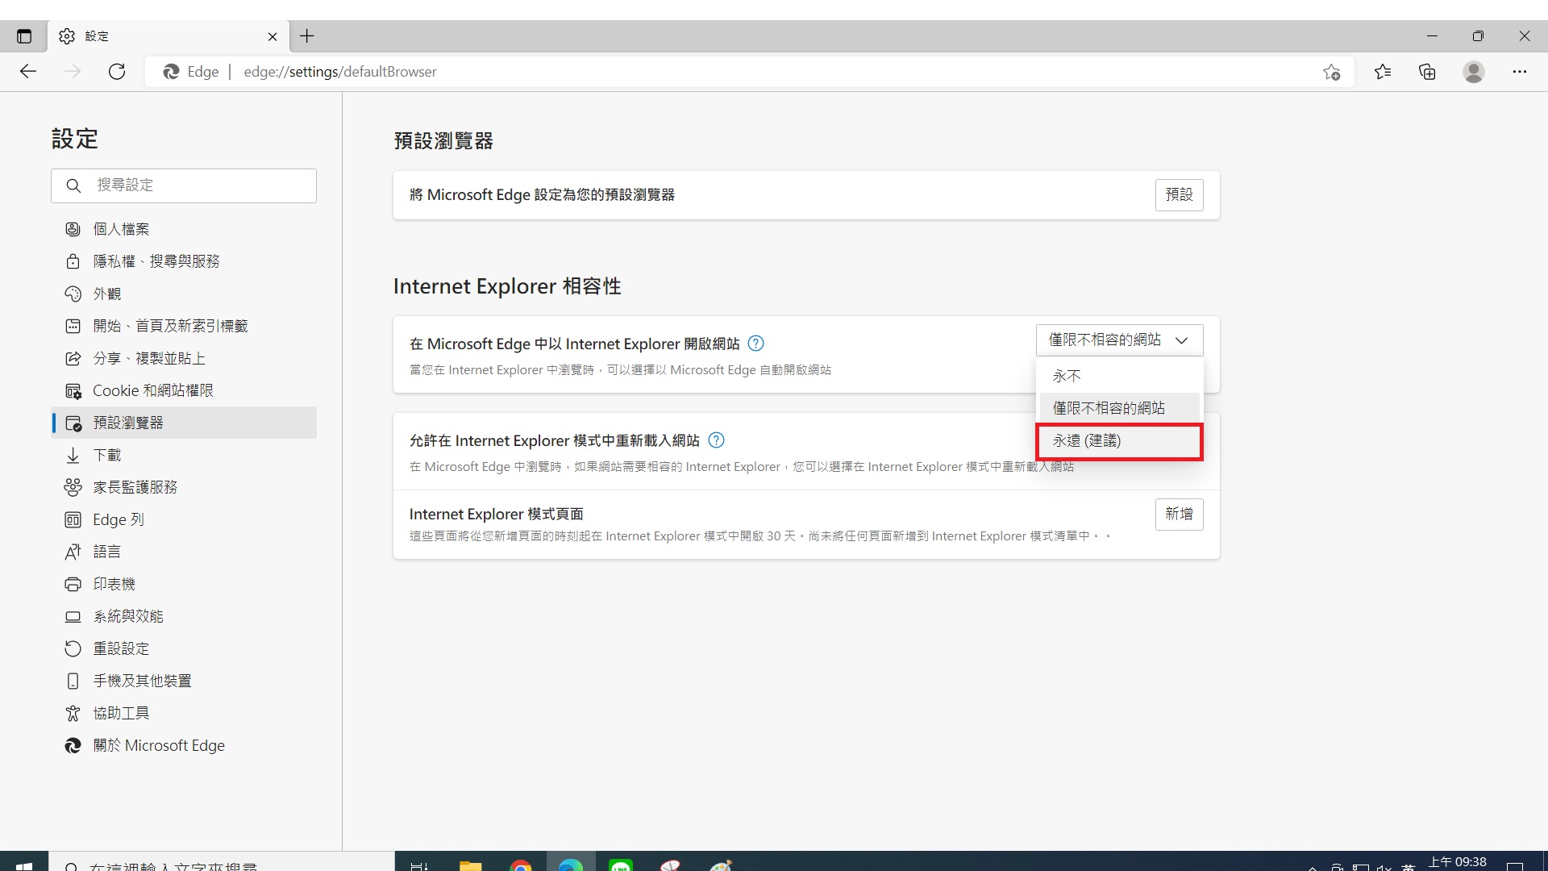Image resolution: width=1548 pixels, height=871 pixels.
Task: Open 重設設定 settings section
Action: tap(184, 648)
